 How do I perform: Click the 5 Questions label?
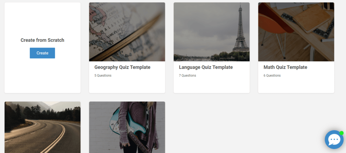(x=103, y=75)
